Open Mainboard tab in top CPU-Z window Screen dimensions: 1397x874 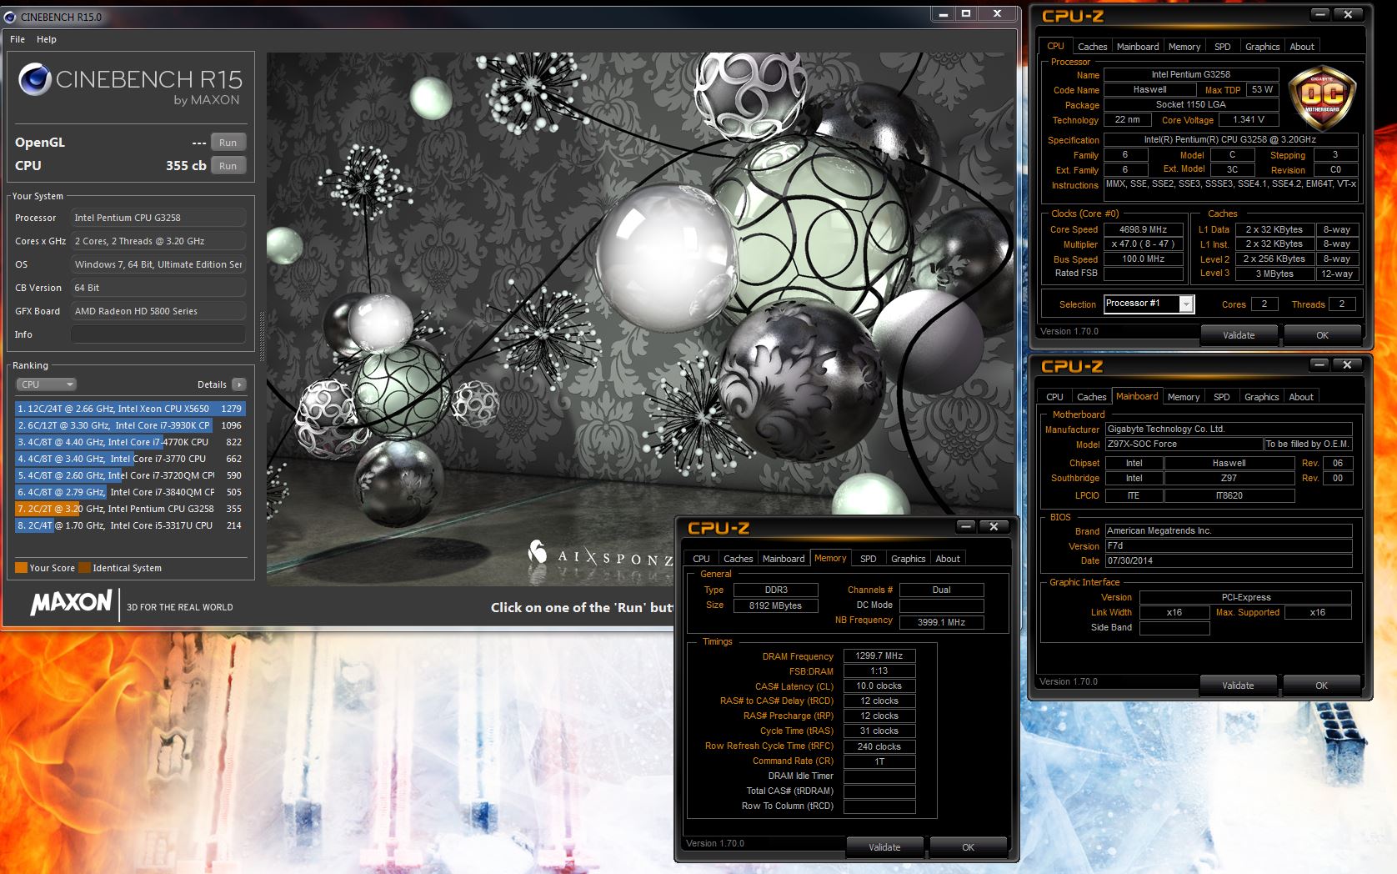(x=1138, y=47)
